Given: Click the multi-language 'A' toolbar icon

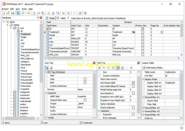Looking at the screenshot, I should coord(57,13).
